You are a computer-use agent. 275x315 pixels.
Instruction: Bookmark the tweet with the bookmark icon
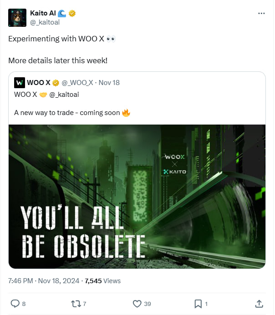tap(198, 304)
